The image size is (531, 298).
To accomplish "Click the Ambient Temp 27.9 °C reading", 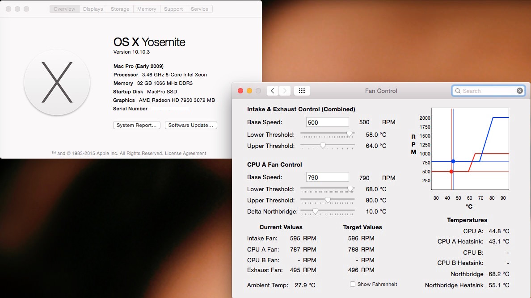I will tap(305, 285).
